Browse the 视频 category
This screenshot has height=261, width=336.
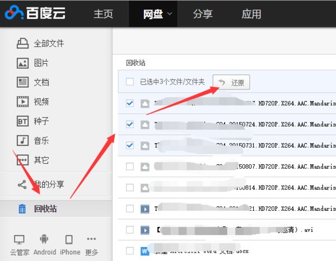[41, 102]
